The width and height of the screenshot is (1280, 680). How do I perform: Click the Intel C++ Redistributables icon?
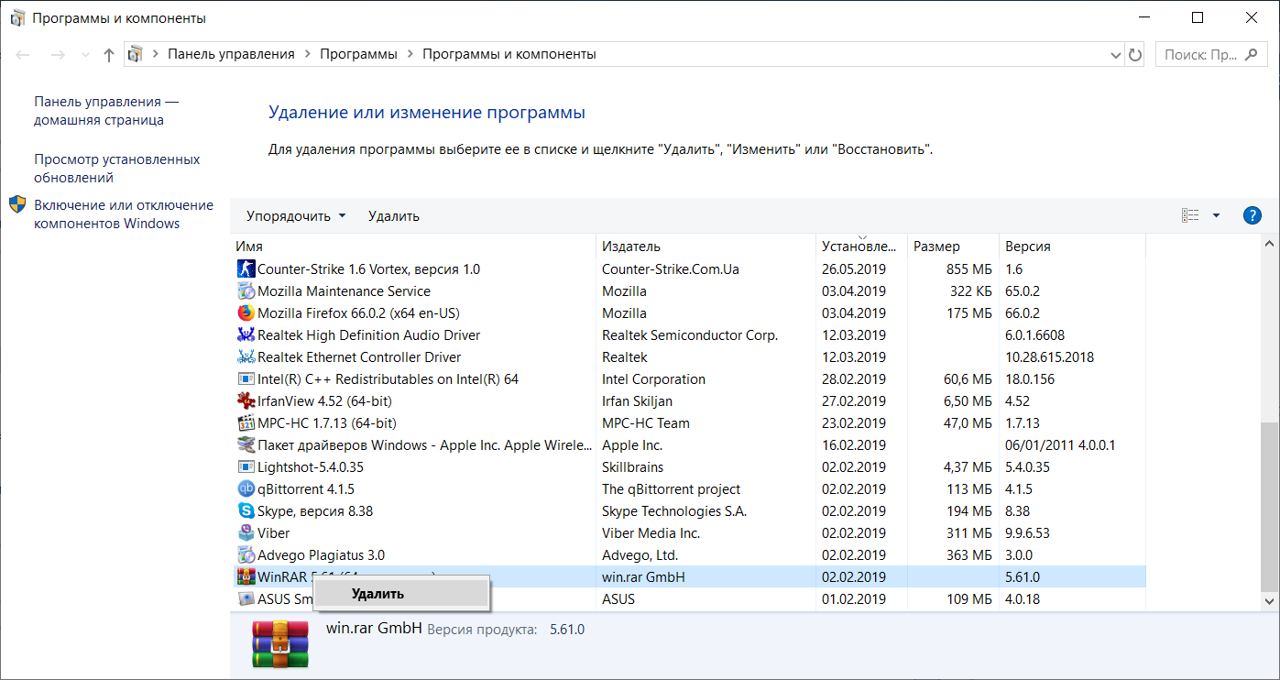point(246,379)
